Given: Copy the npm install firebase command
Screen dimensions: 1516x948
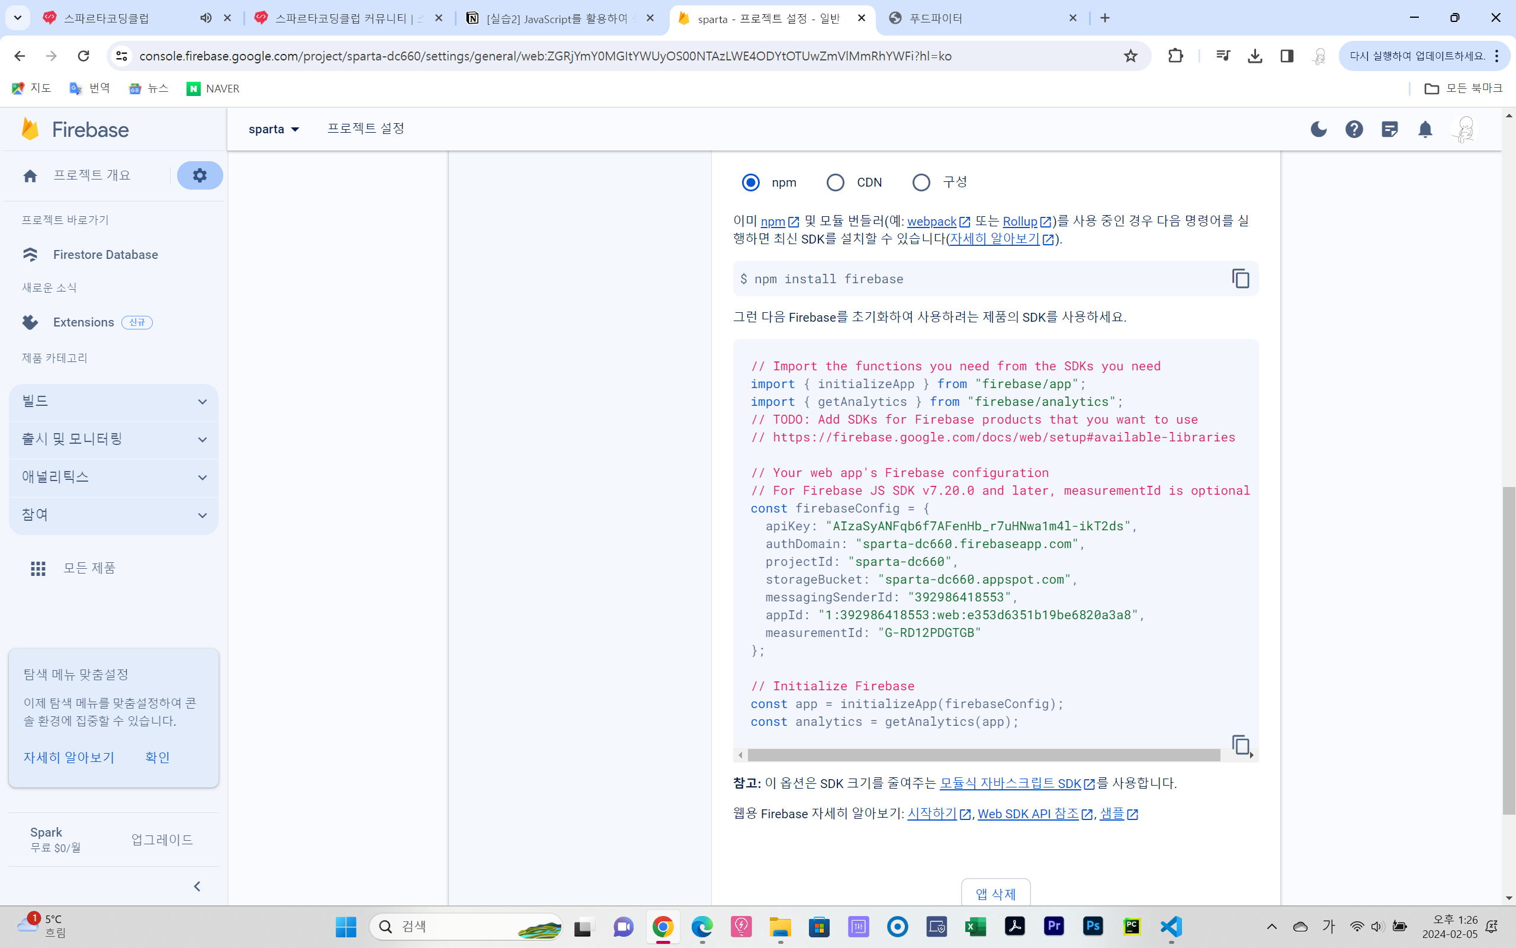Looking at the screenshot, I should (x=1241, y=278).
